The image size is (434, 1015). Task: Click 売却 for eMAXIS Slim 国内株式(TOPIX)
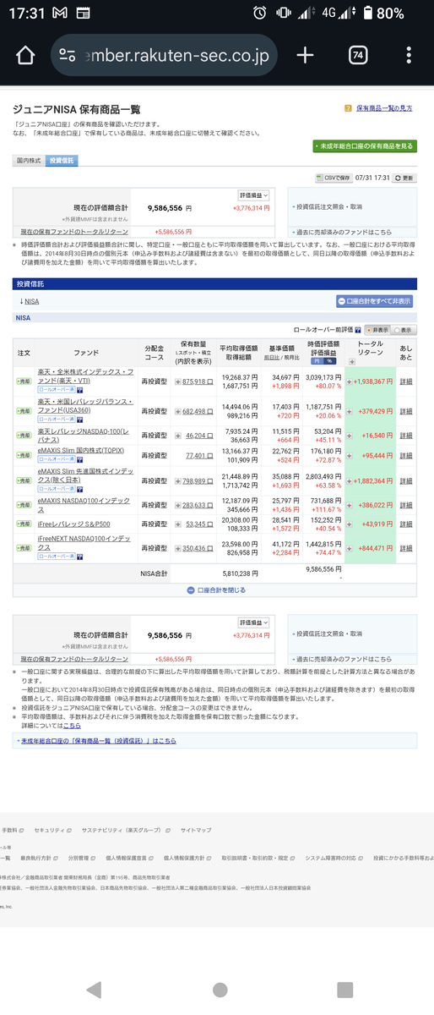(x=24, y=456)
